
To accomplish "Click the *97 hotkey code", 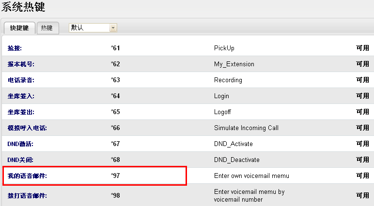I will (x=115, y=176).
